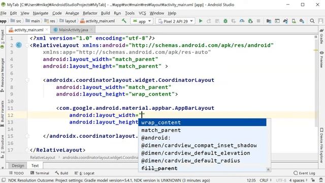Click the cursor position 12:35 indicator

tap(251, 180)
